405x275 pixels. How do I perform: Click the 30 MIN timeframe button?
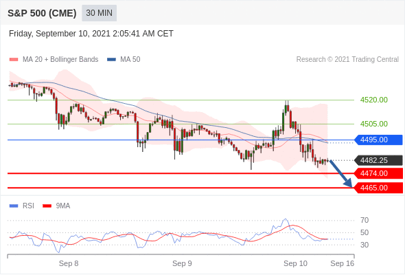(x=99, y=13)
